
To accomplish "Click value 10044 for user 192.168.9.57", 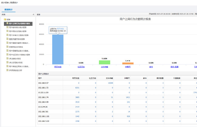I will pos(110,83).
